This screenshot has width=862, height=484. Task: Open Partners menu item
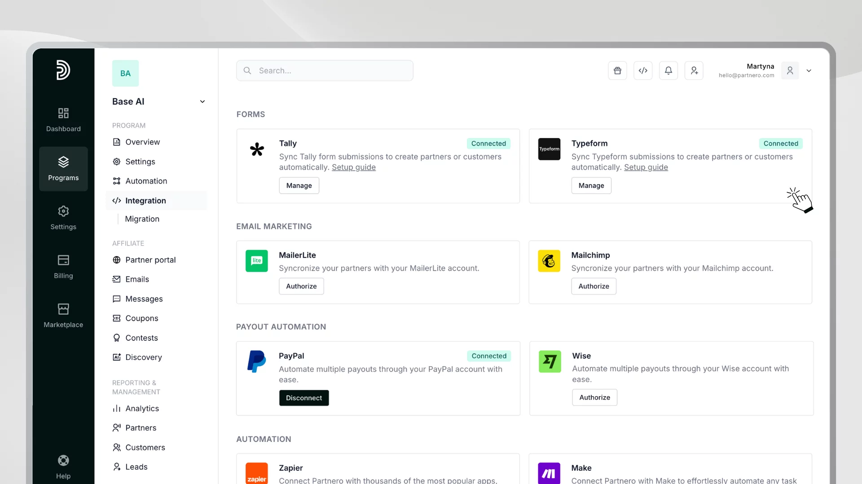click(x=156, y=428)
